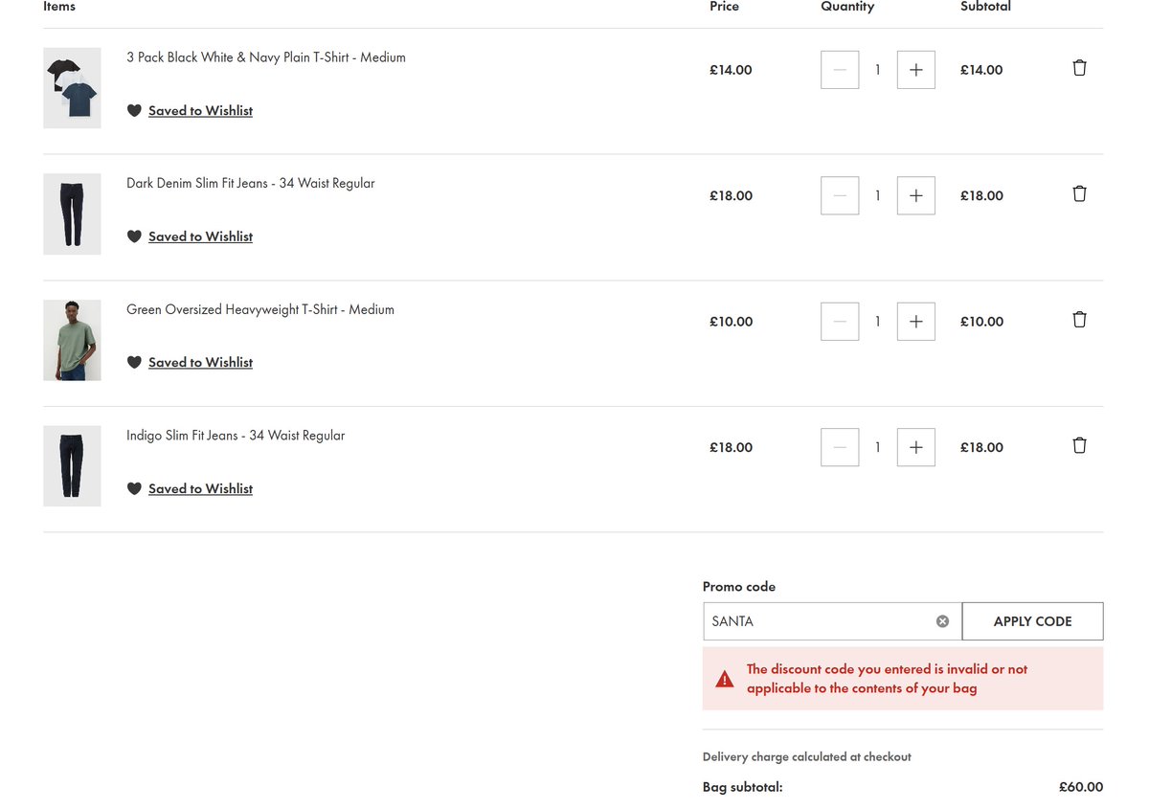Click the £14.00 subtotal of 3 Pack T-Shirt

click(x=981, y=70)
